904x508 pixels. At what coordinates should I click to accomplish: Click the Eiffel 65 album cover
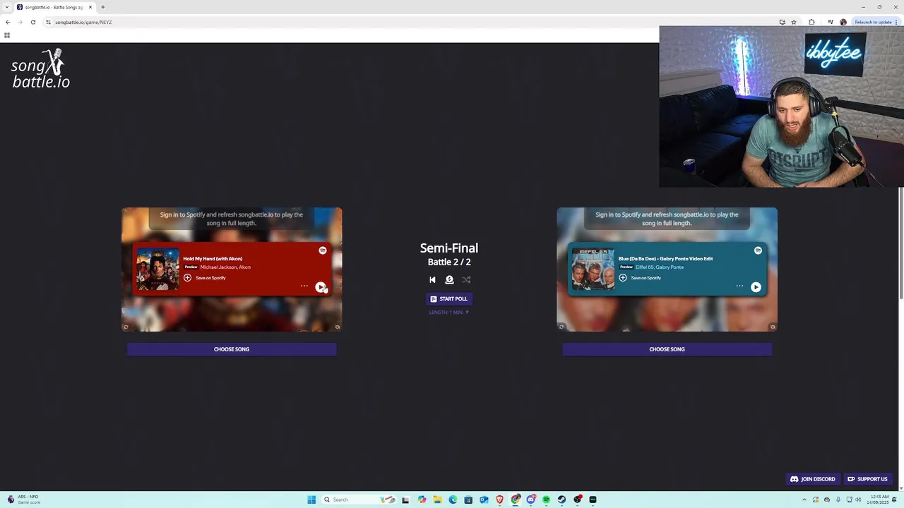(x=593, y=269)
